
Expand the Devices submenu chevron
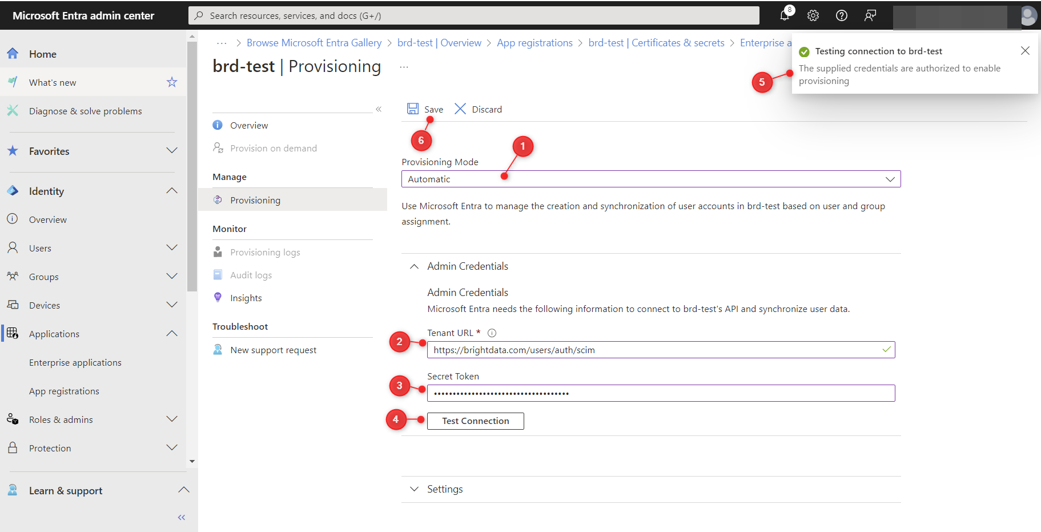point(172,305)
